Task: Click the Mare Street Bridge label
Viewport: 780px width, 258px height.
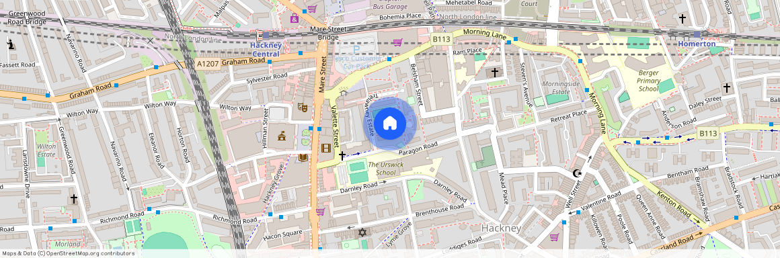Action: pyautogui.click(x=328, y=34)
